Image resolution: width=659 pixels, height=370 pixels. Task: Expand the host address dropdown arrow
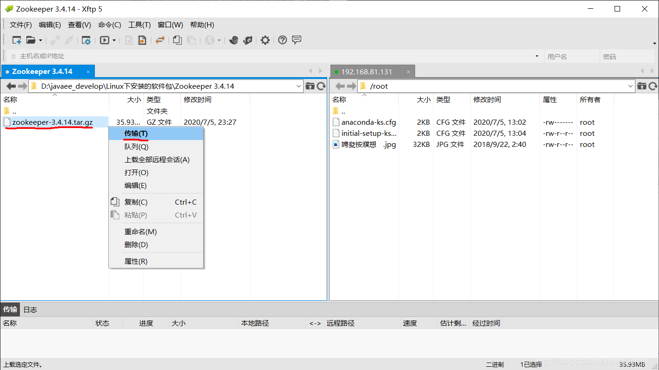point(537,56)
